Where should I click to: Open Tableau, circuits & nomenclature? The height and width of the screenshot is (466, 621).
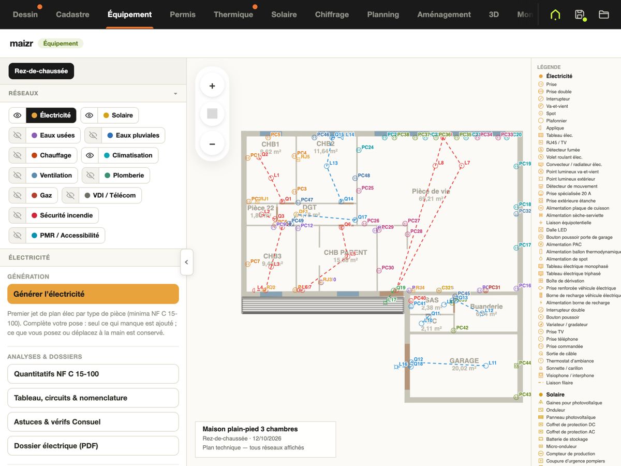93,398
